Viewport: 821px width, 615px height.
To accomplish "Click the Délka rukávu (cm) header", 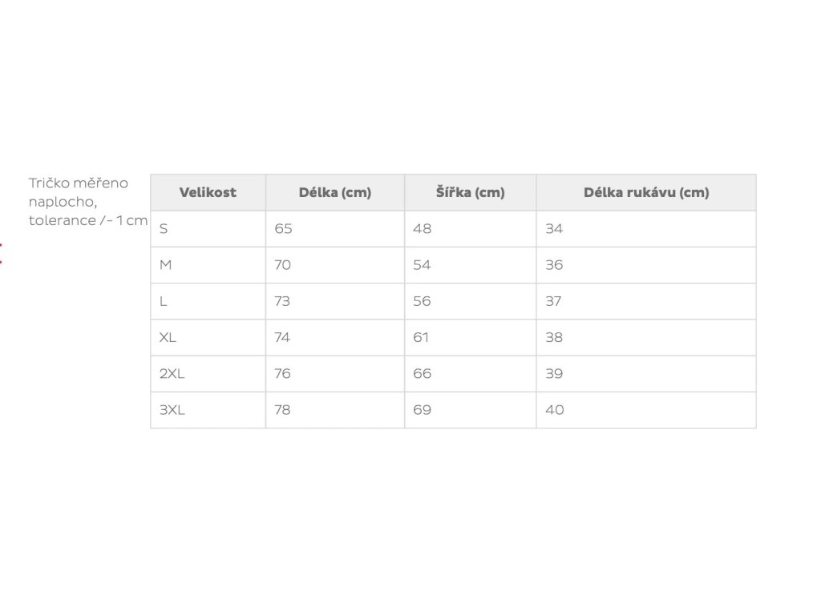I will [x=646, y=192].
